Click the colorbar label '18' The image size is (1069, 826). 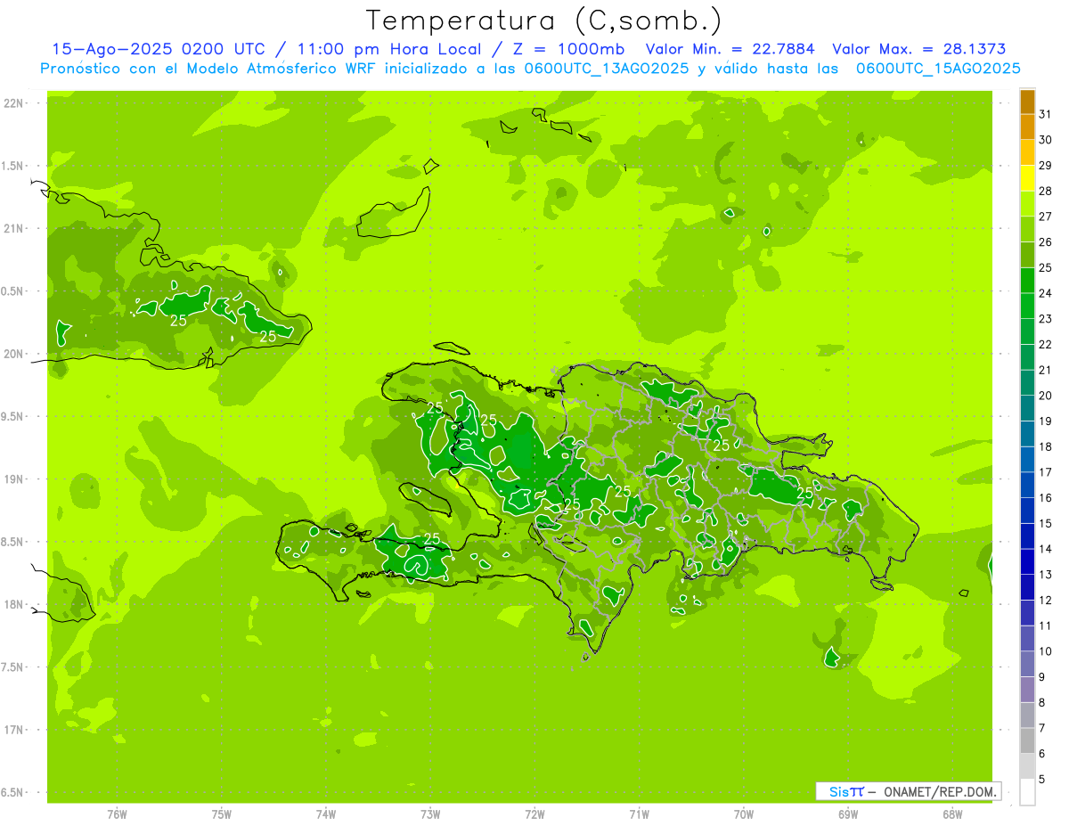tap(1046, 446)
